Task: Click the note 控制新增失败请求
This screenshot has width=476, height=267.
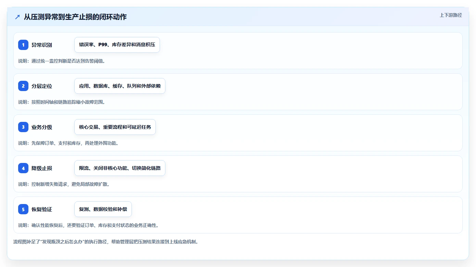Action: (64, 184)
